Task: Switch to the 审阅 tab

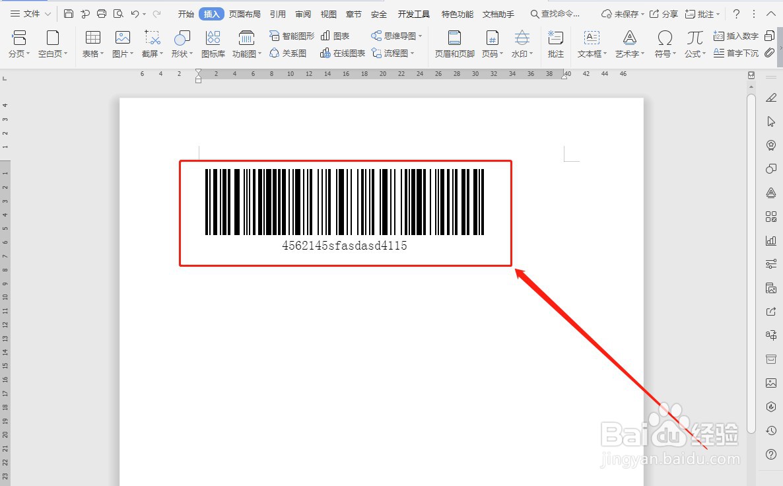Action: click(303, 14)
